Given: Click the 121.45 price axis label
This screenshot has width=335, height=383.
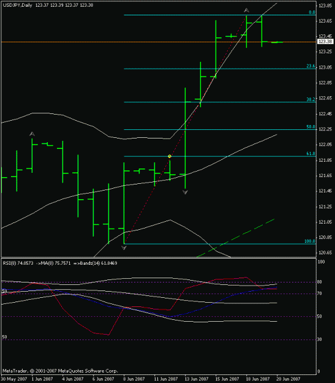Looking at the screenshot, I should tap(325, 191).
